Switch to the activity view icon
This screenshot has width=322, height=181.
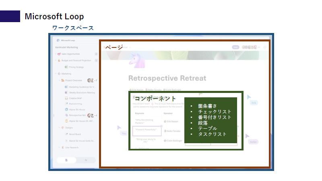coord(86,160)
